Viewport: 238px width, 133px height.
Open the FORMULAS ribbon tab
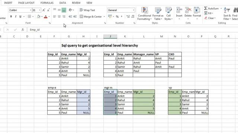click(x=47, y=3)
